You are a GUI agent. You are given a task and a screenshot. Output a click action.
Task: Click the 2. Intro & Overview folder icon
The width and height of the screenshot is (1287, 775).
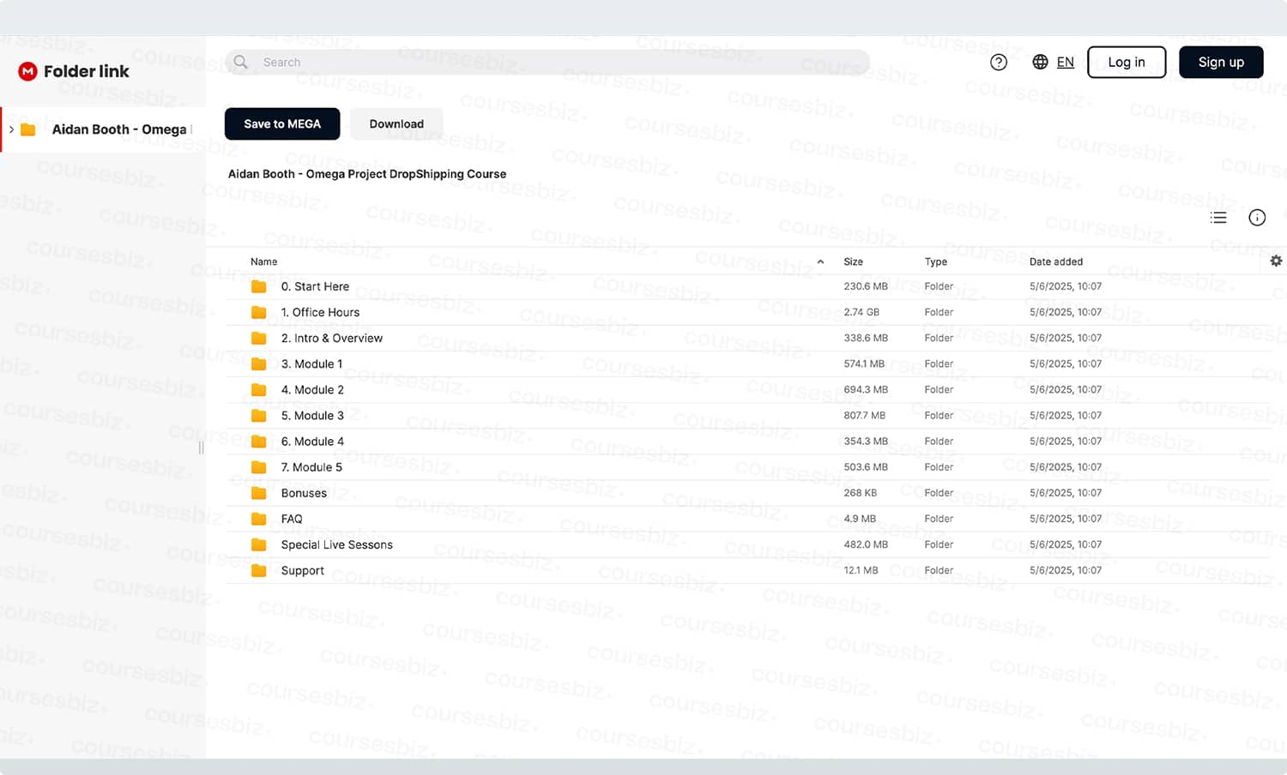258,338
